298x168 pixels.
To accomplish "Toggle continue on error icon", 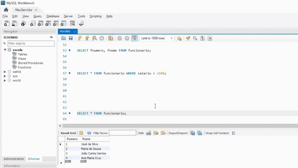I will pyautogui.click(x=111, y=38).
